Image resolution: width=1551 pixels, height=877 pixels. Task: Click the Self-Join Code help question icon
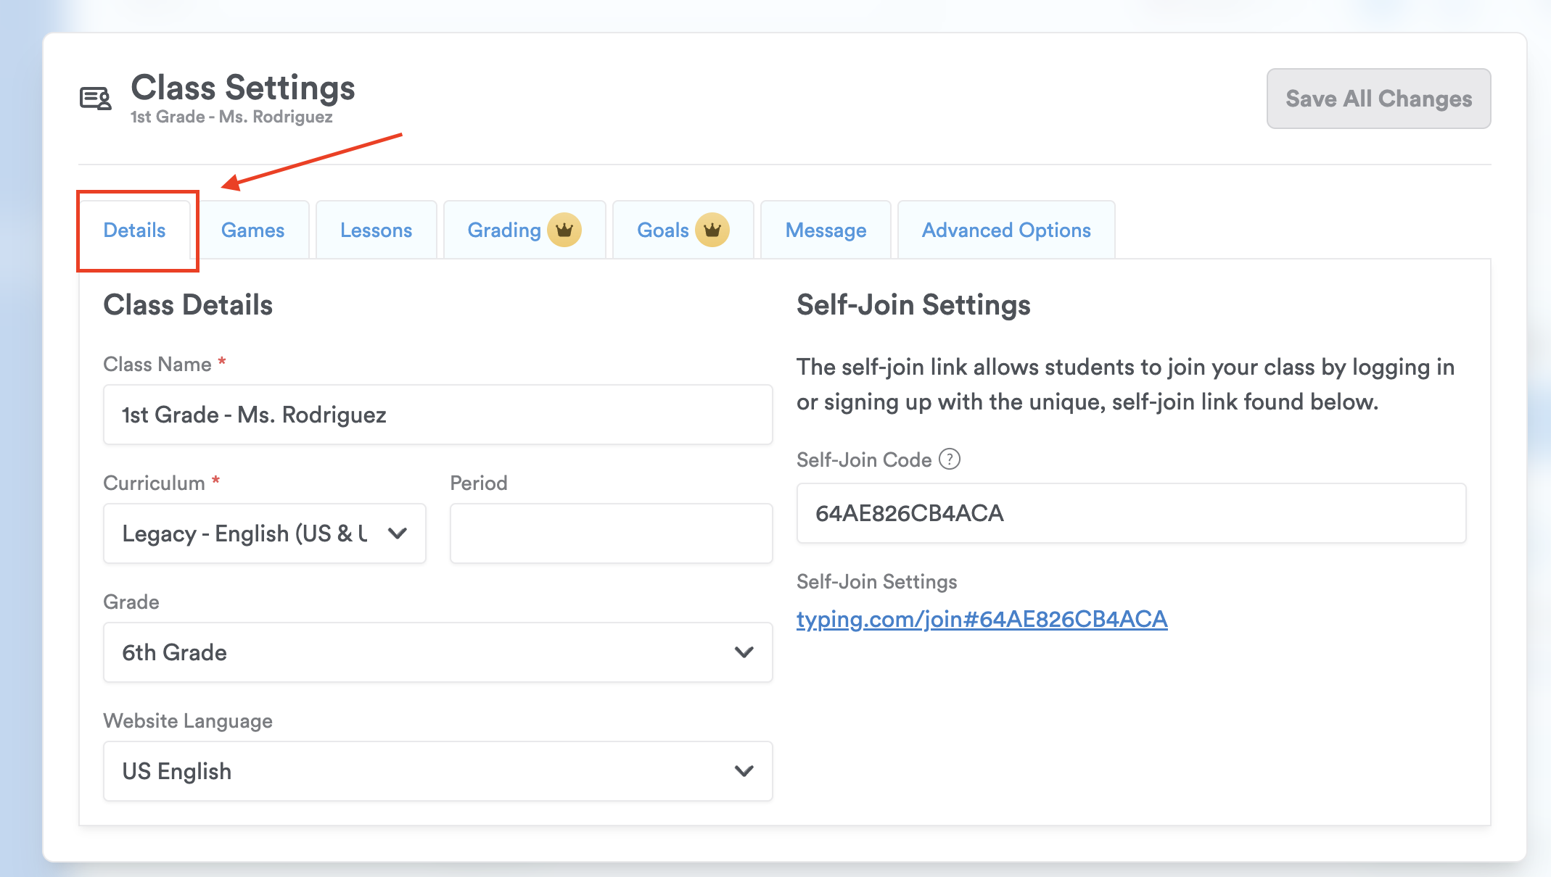tap(949, 460)
